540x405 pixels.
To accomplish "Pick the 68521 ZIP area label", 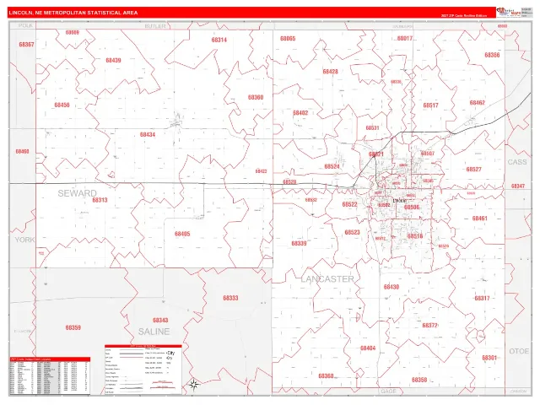I will click(375, 154).
